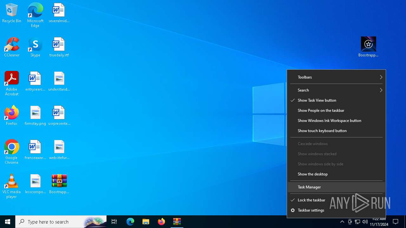Open the Recycle Bin desktop icon
The height and width of the screenshot is (228, 406).
[12, 13]
